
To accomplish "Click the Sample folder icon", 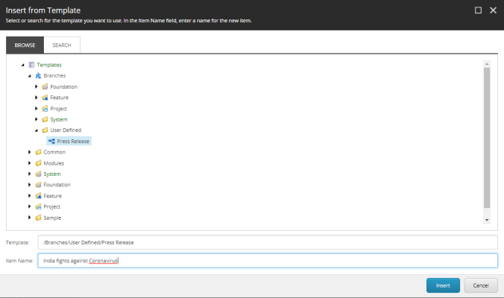I will coord(38,218).
